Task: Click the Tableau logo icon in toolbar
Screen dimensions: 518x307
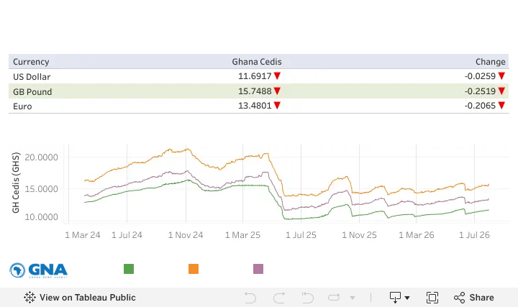Action: pos(29,298)
